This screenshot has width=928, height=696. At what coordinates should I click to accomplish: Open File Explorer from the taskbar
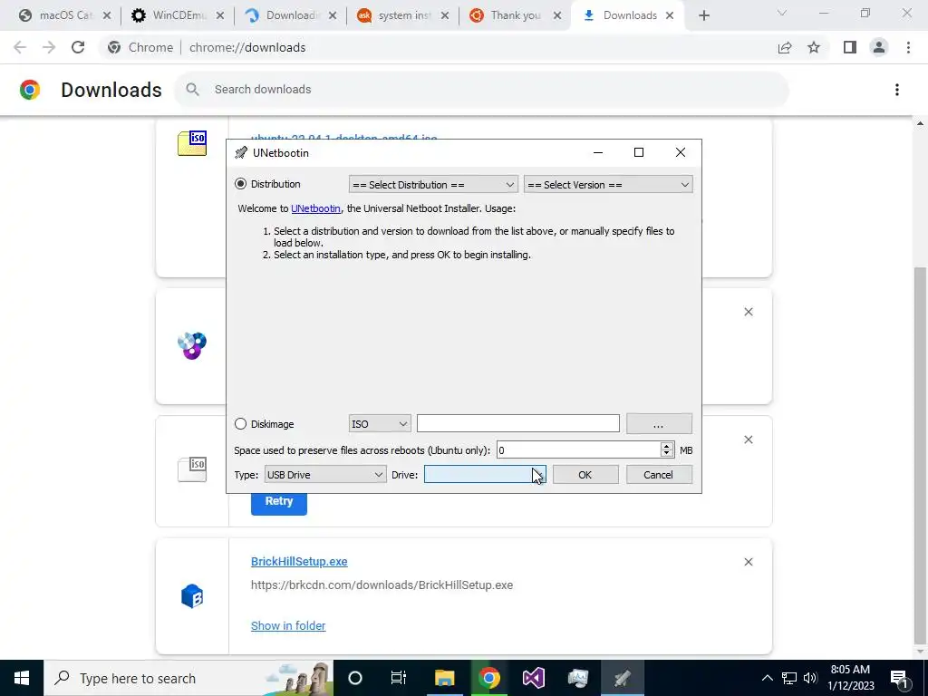tap(444, 678)
